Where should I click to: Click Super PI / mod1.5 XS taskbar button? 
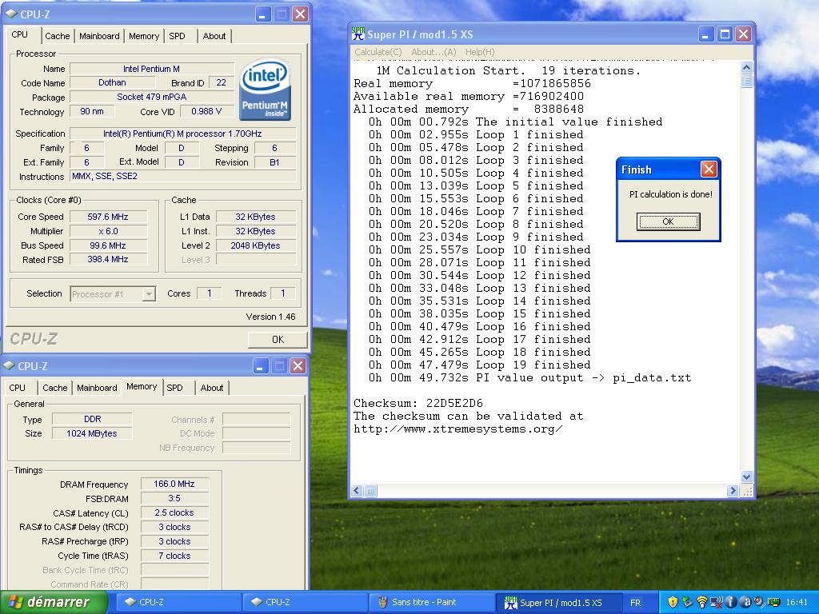click(558, 602)
